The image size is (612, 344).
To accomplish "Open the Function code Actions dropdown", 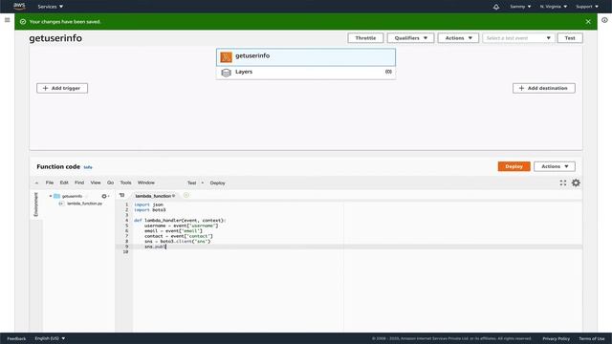I will 555,166.
